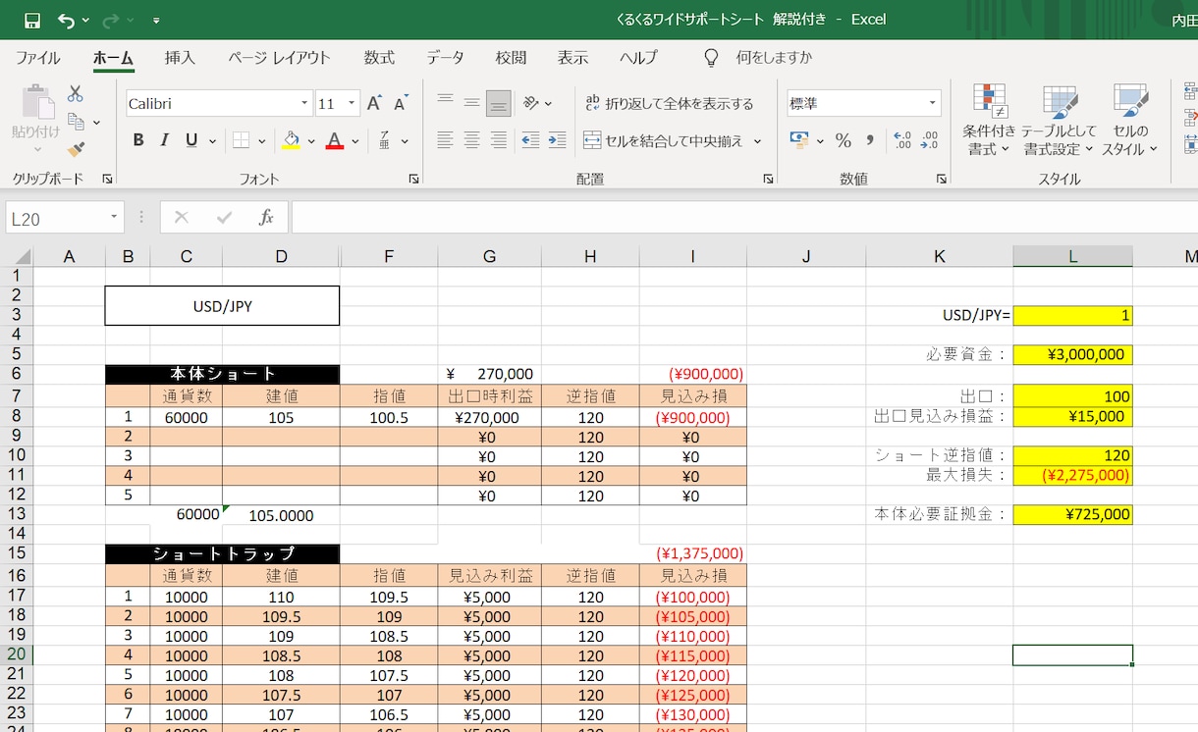Decrease decimal places
Screen dimensions: 1198x732
pos(929,140)
